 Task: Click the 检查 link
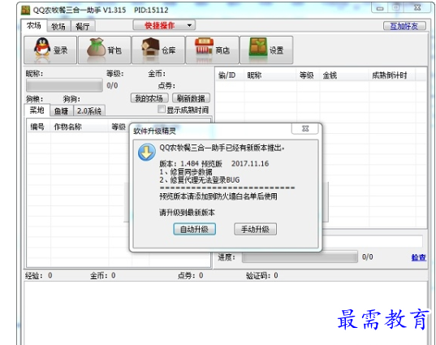(x=418, y=257)
